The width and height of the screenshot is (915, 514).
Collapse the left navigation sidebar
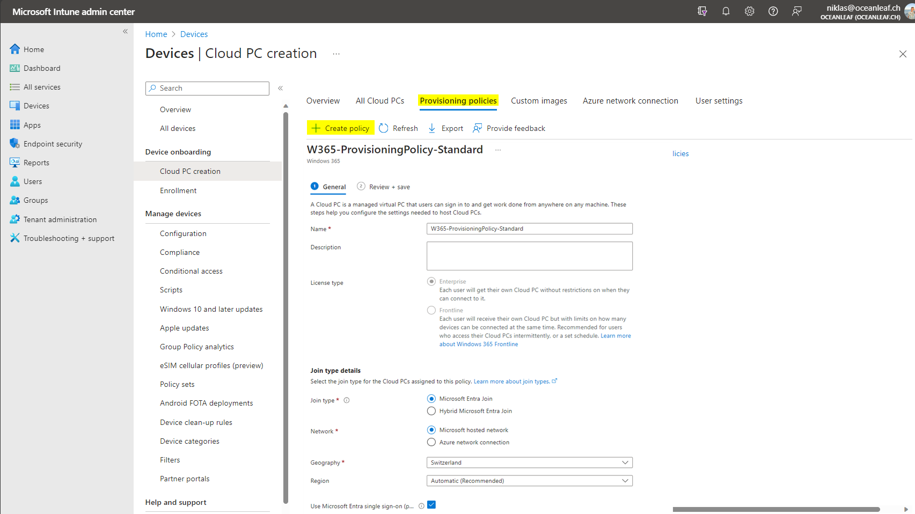pos(125,31)
